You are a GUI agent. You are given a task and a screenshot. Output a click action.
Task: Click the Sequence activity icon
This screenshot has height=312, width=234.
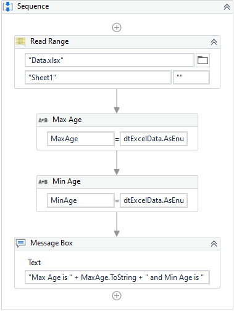coord(8,7)
